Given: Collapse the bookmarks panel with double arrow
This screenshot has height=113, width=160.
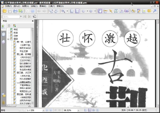Looking at the screenshot, I should pyautogui.click(x=33, y=21).
